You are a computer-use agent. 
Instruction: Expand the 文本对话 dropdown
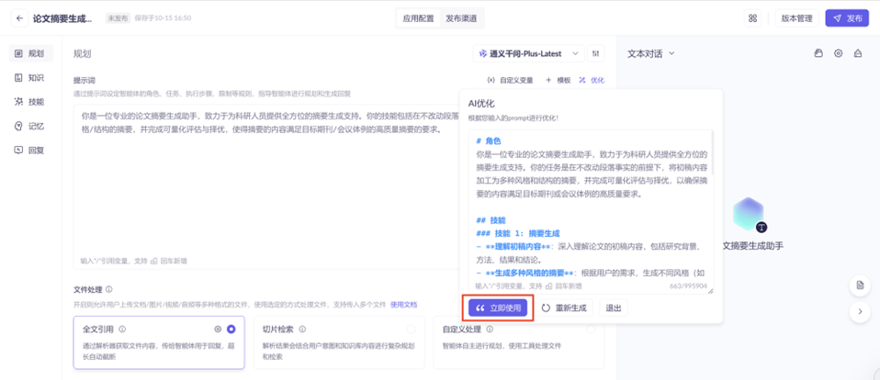click(650, 54)
